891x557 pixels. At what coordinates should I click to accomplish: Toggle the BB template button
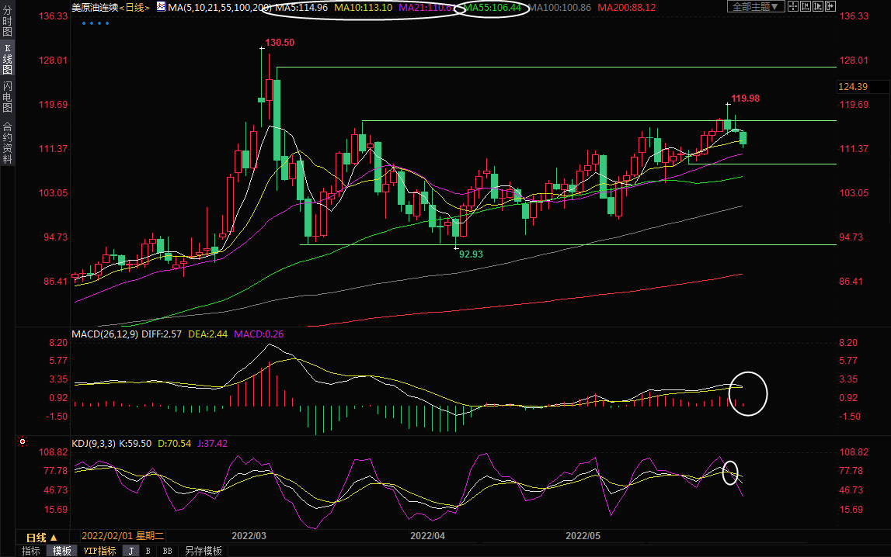click(x=167, y=551)
